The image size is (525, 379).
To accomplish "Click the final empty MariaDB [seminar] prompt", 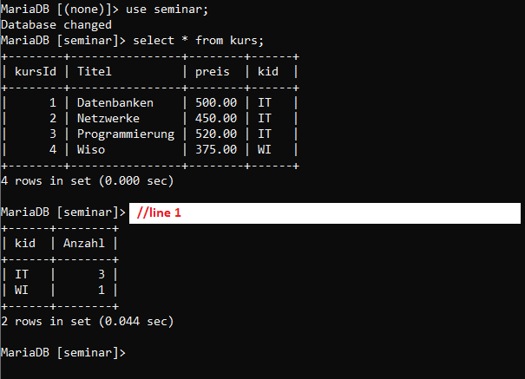I will (x=63, y=353).
